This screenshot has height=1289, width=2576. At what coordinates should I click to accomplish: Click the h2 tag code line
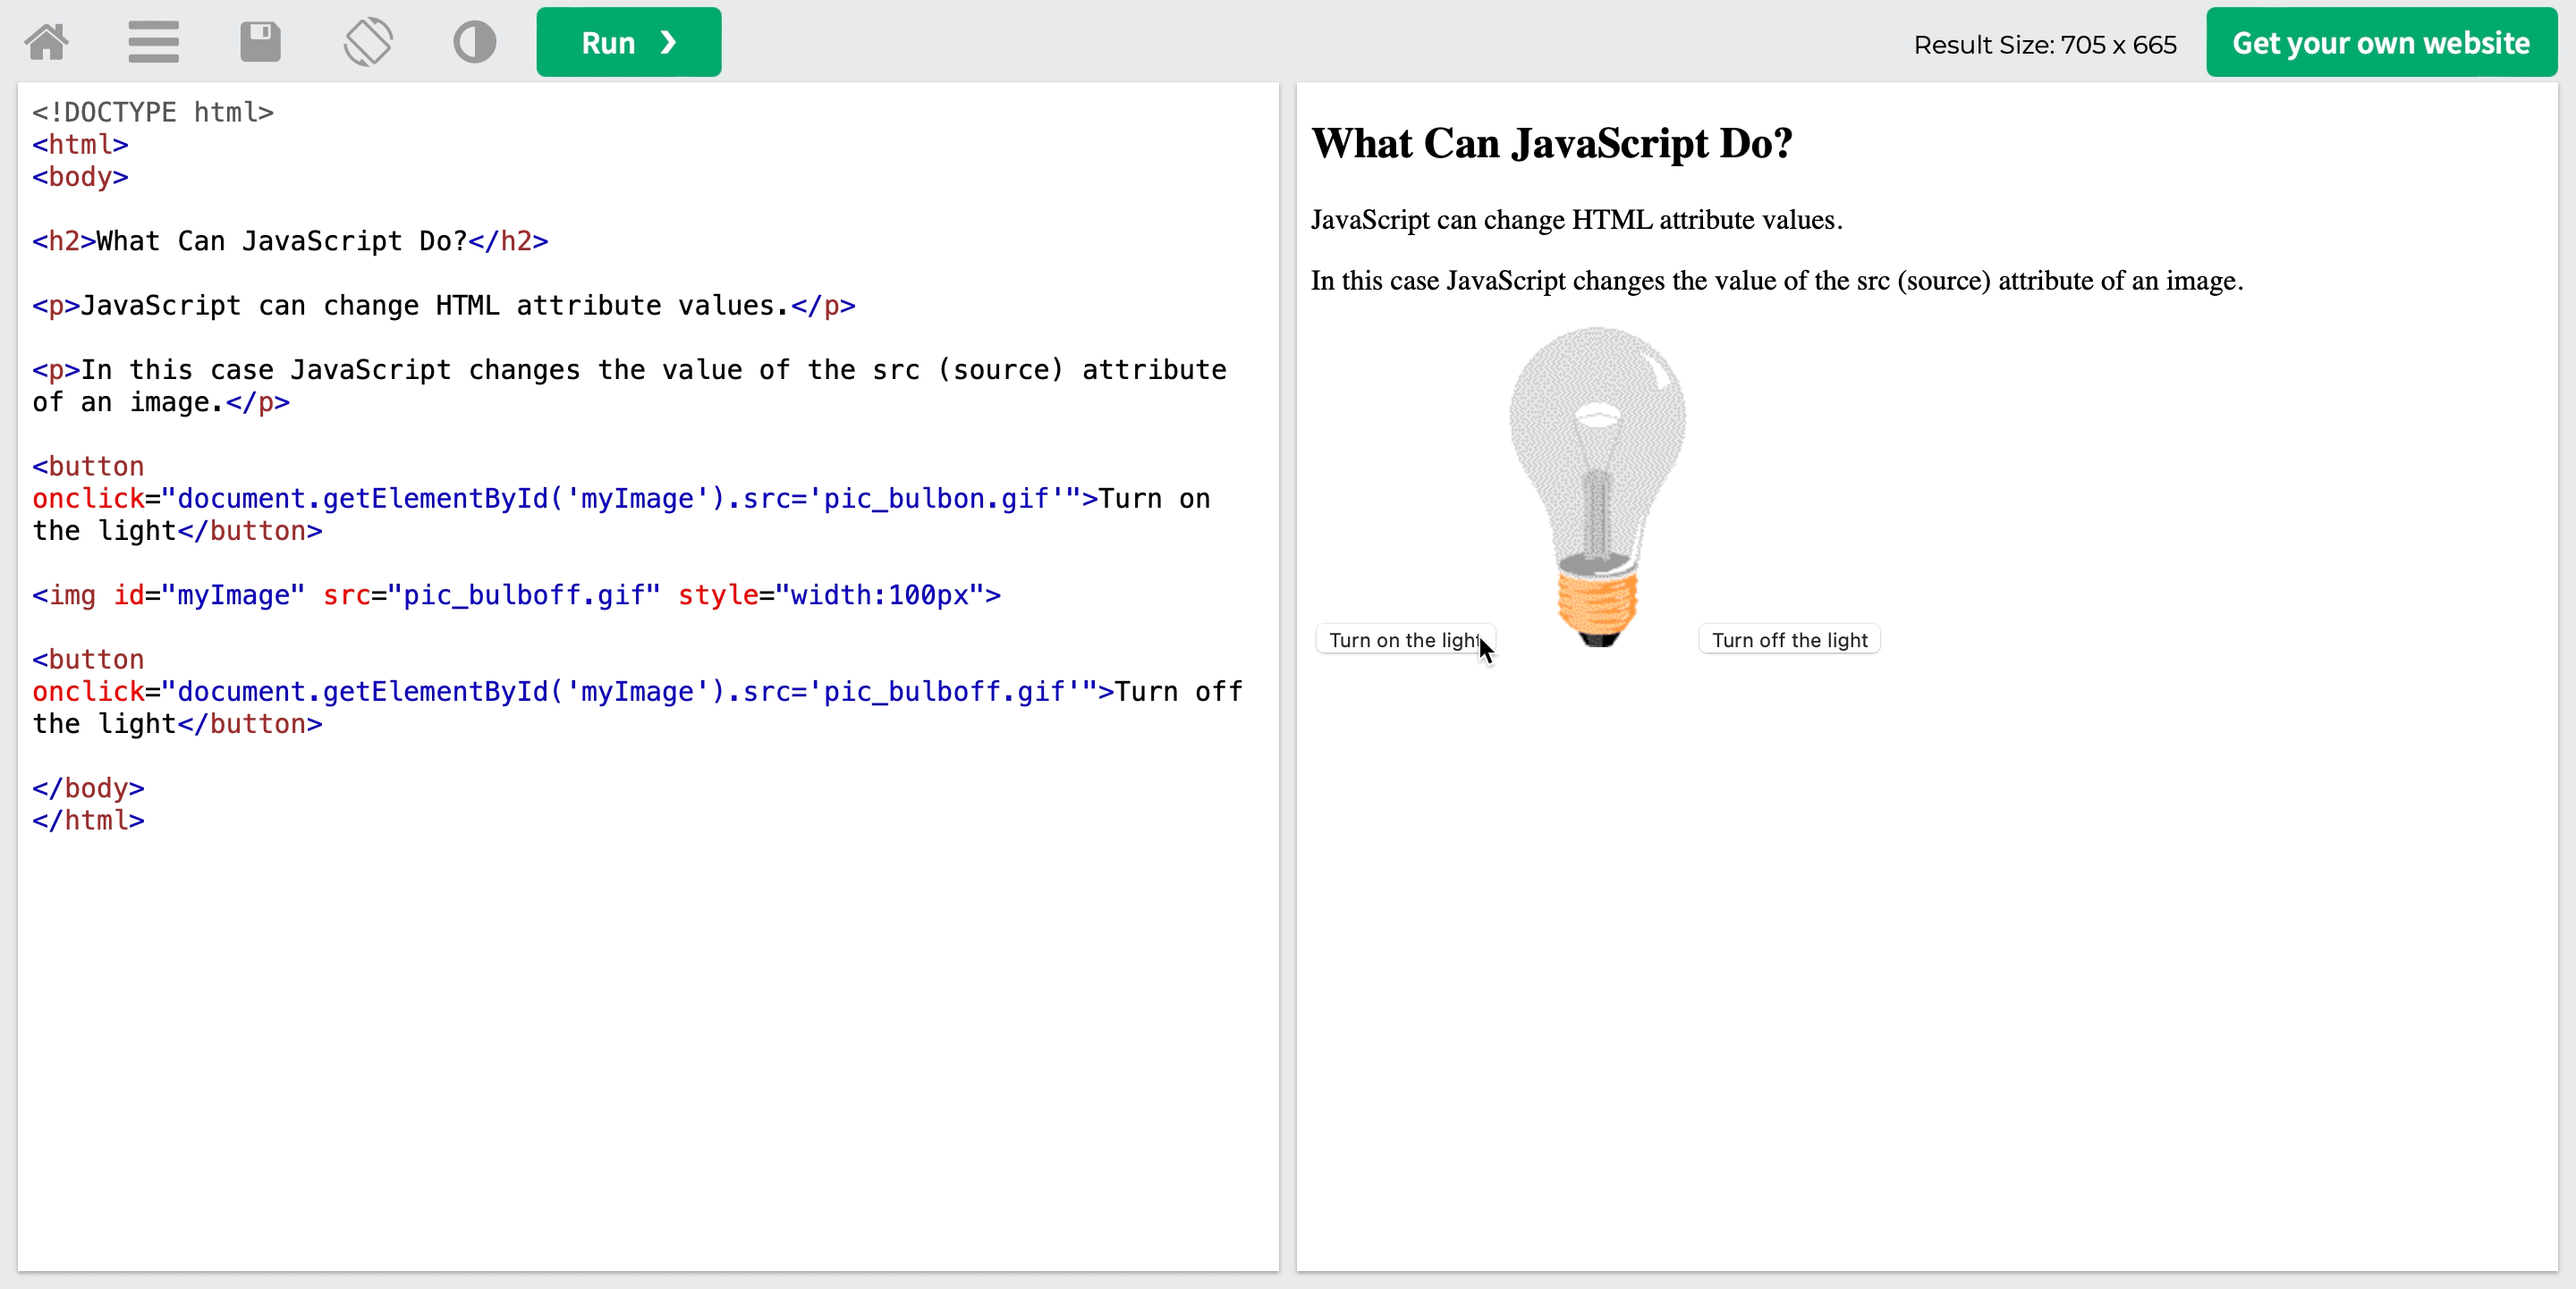click(x=290, y=240)
